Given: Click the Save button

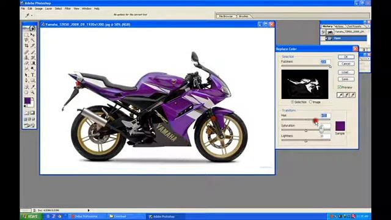Looking at the screenshot, I should click(x=346, y=79).
